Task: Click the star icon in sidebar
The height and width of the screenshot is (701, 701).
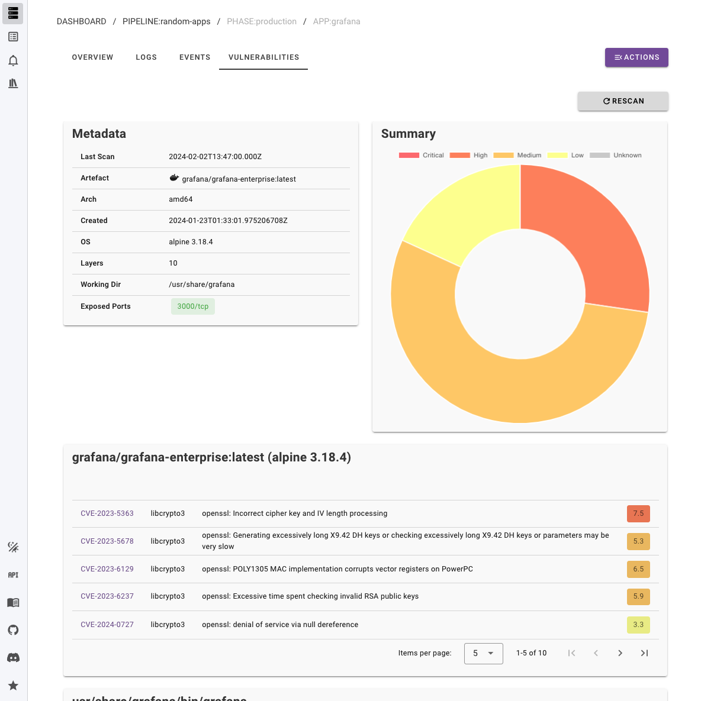Action: pyautogui.click(x=13, y=686)
